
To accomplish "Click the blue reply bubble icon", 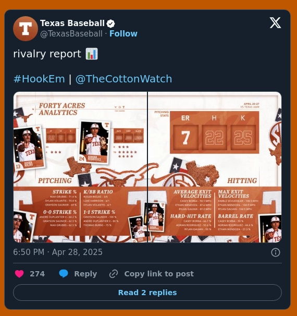I will pyautogui.click(x=64, y=274).
